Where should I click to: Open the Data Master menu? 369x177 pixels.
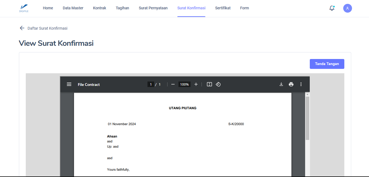click(x=73, y=8)
